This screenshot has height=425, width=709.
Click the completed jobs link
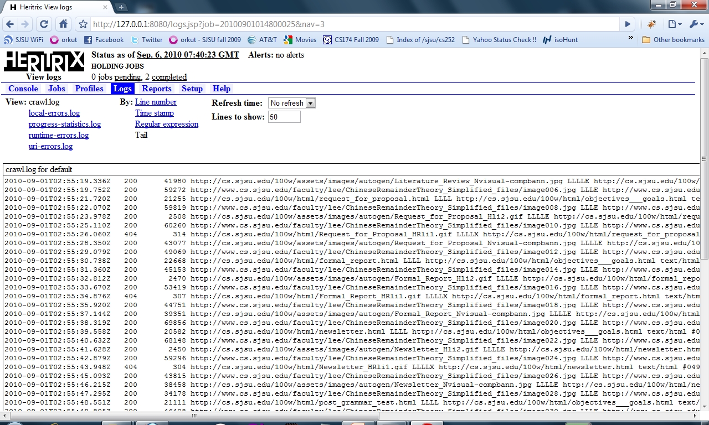pyautogui.click(x=169, y=77)
